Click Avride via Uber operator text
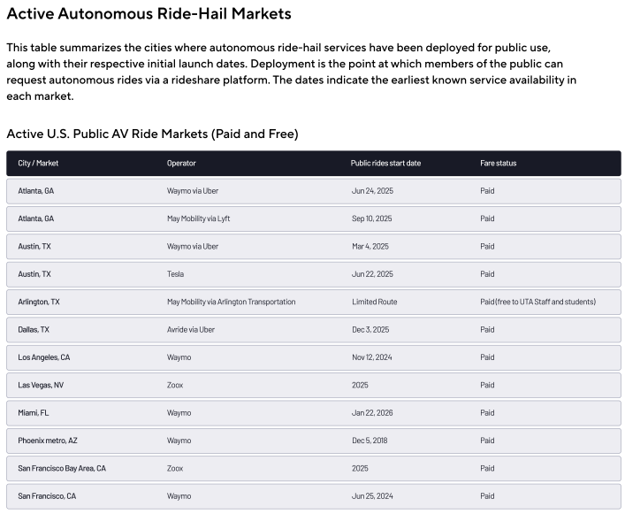This screenshot has width=625, height=514. (x=191, y=330)
